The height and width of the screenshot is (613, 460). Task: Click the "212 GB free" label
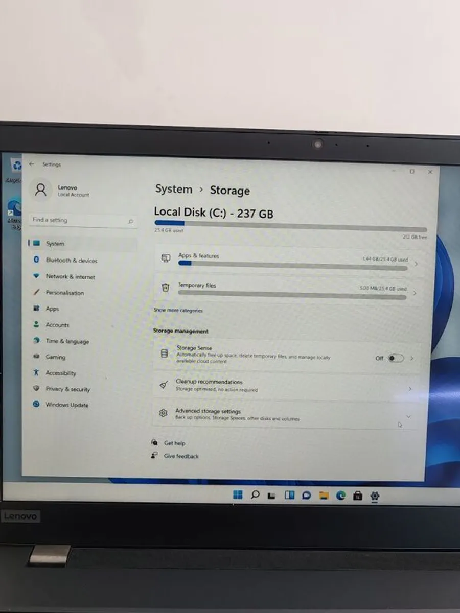415,237
